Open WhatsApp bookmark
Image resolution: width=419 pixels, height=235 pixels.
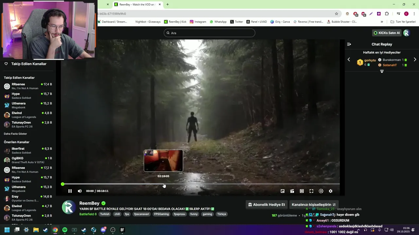click(218, 22)
